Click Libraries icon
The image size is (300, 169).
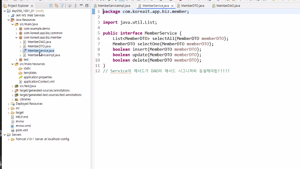pyautogui.click(x=16, y=99)
